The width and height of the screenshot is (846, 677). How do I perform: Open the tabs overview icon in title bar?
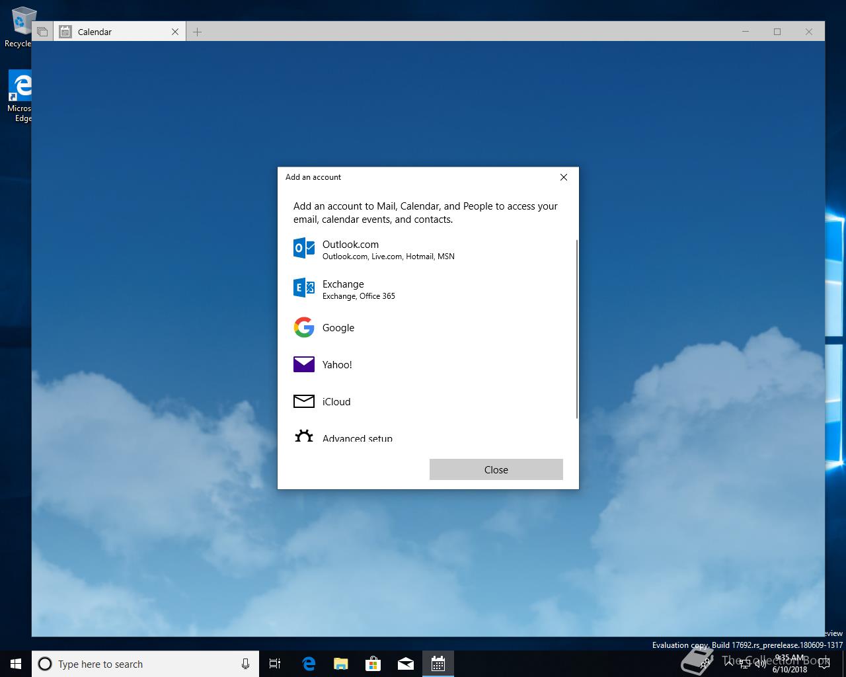click(42, 32)
